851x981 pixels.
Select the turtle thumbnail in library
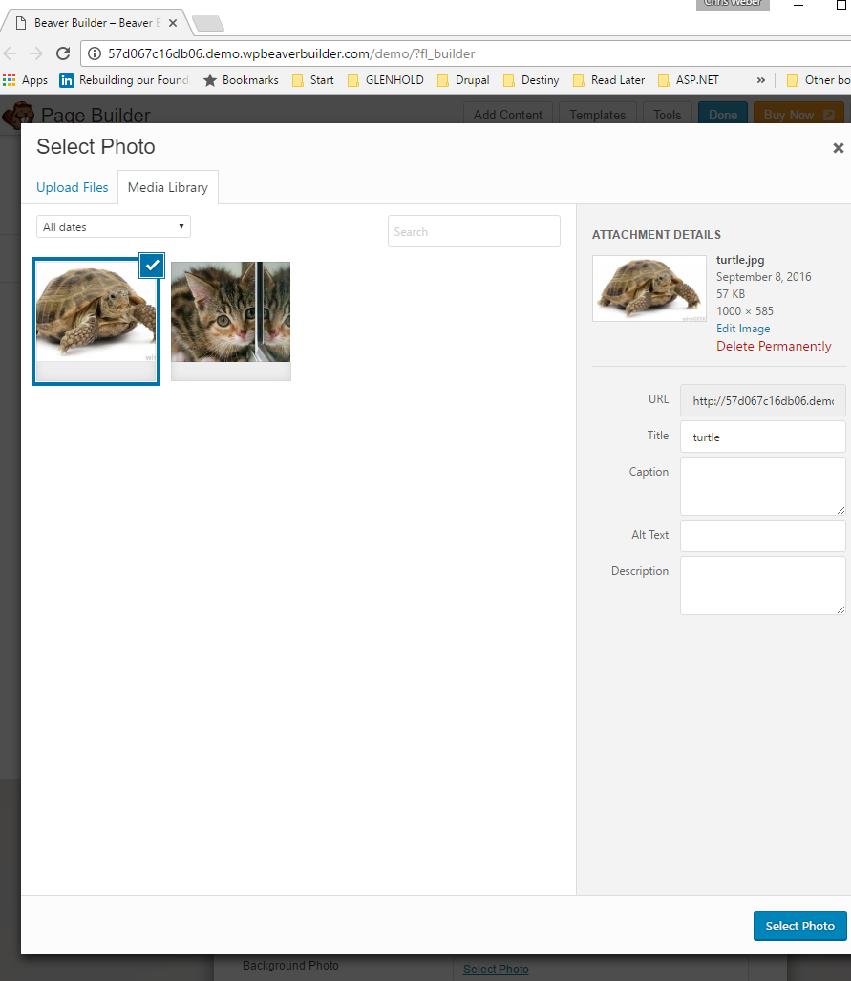pyautogui.click(x=96, y=321)
